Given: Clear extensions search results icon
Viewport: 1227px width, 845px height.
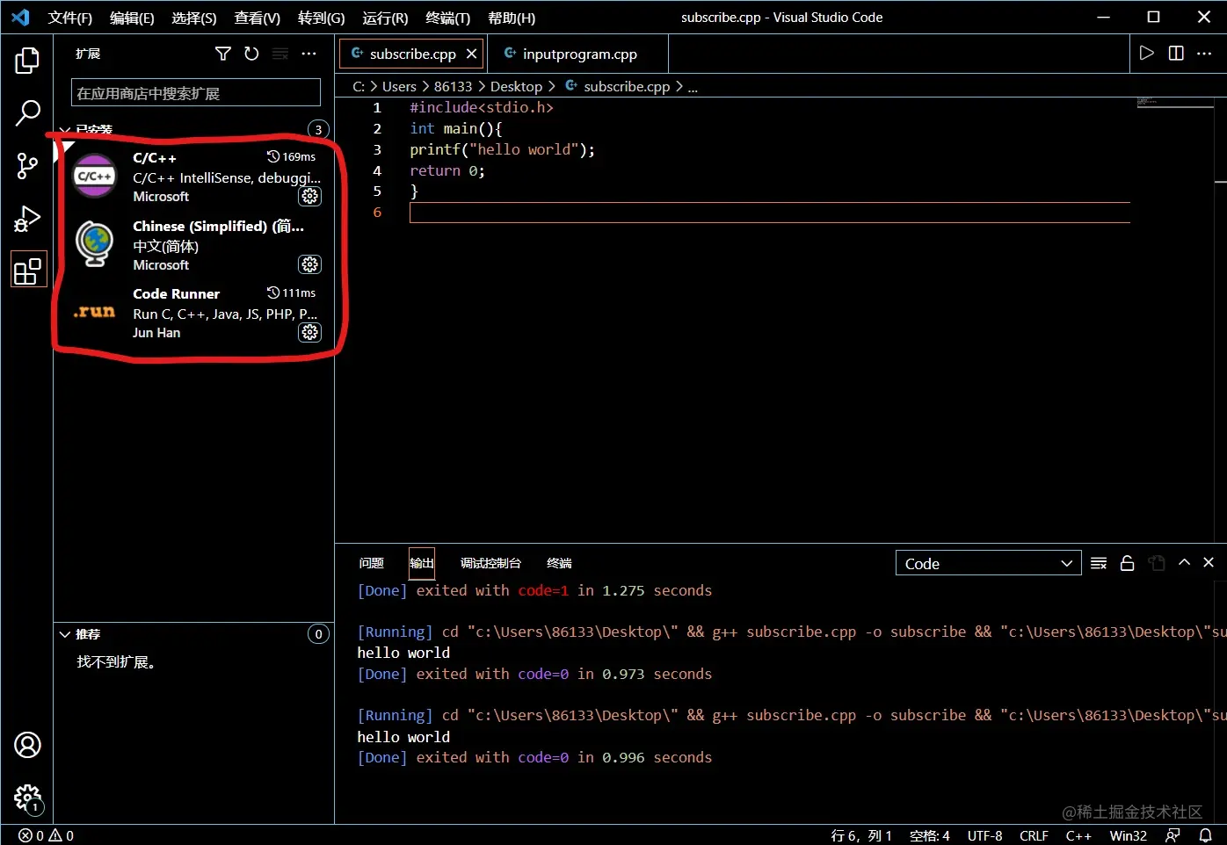Looking at the screenshot, I should tap(280, 54).
